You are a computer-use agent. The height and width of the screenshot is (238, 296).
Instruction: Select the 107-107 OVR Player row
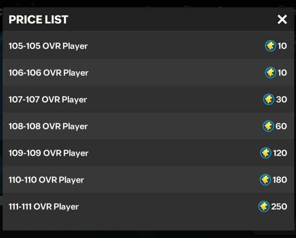pyautogui.click(x=148, y=99)
